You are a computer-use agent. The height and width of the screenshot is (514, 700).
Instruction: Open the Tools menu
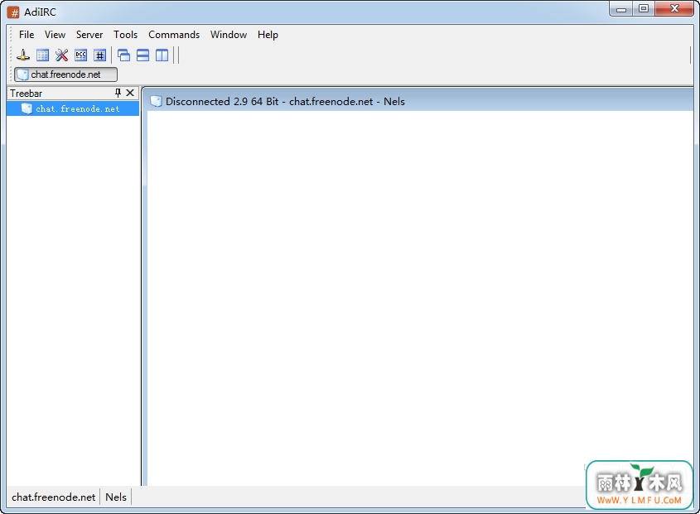tap(125, 35)
